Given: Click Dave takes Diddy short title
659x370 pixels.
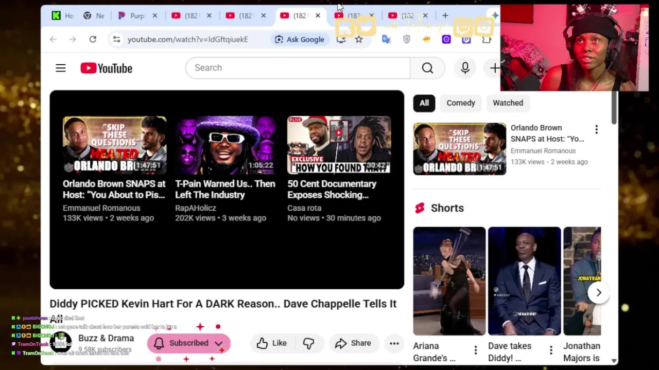Looking at the screenshot, I should pos(510,352).
